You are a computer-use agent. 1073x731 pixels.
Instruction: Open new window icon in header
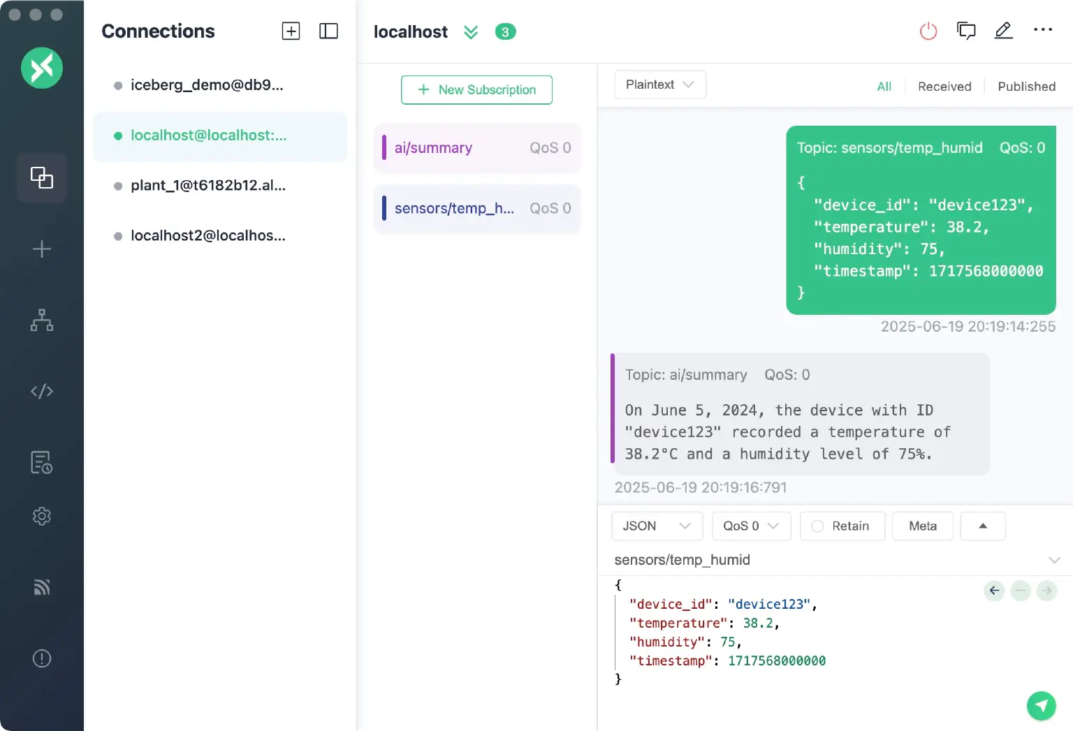(966, 31)
